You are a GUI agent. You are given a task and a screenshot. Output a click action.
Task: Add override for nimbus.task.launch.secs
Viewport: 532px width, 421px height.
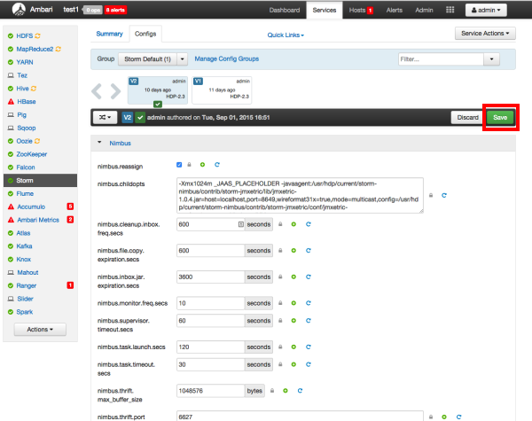(293, 347)
